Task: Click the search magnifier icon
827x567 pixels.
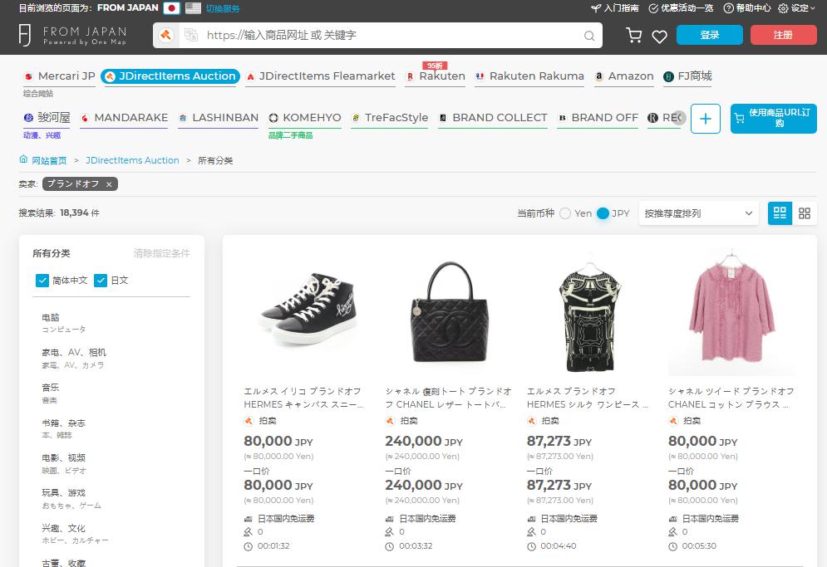Action: click(x=589, y=36)
